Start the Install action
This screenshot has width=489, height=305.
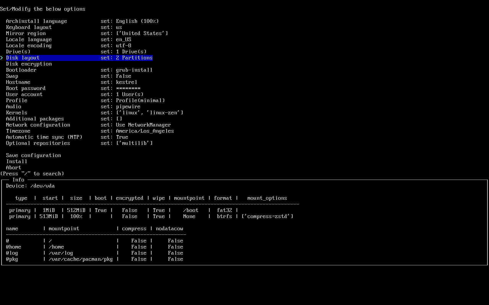point(16,162)
